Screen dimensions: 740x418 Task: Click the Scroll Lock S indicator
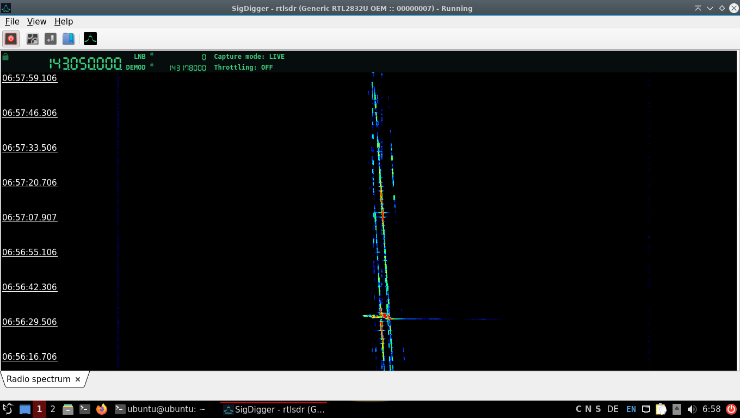[598, 409]
